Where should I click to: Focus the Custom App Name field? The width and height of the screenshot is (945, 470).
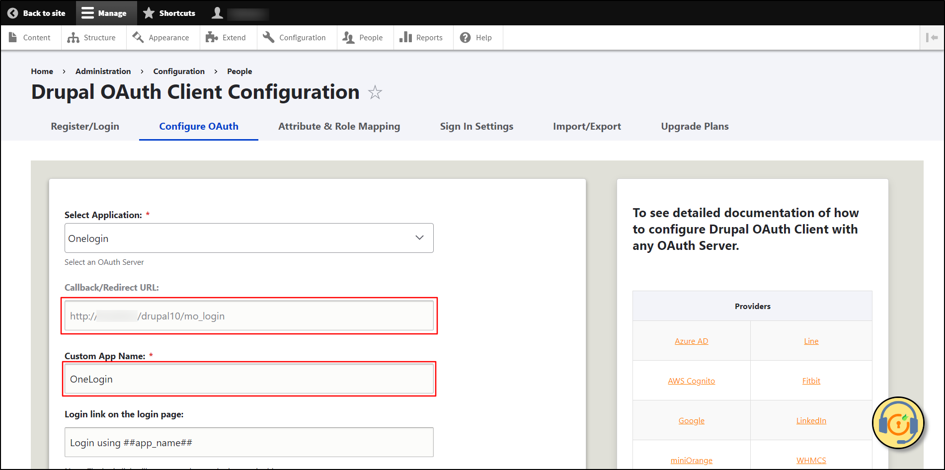(x=248, y=379)
